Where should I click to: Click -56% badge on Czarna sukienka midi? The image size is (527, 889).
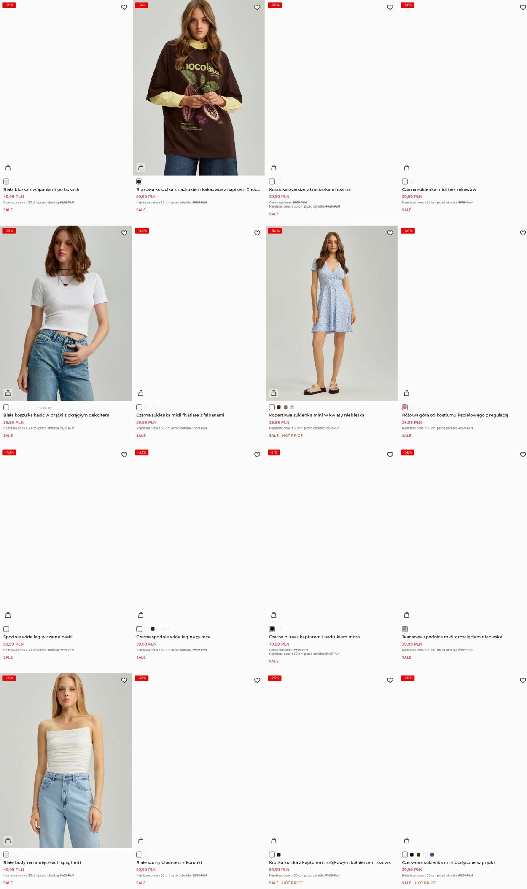coord(408,5)
